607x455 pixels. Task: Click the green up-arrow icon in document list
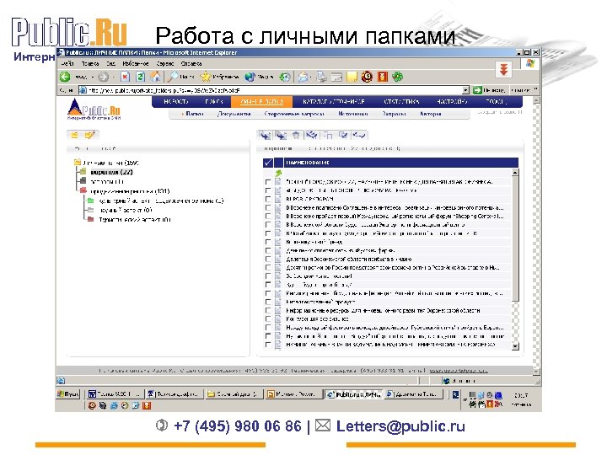[278, 173]
